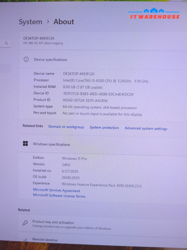Image resolution: width=187 pixels, height=250 pixels.
Task: Click the Product ID label
Action: tap(42, 100)
